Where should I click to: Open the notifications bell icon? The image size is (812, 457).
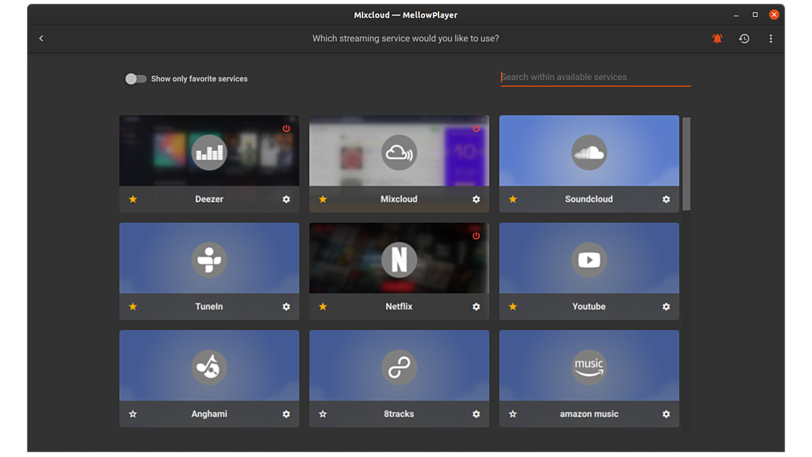[x=717, y=38]
